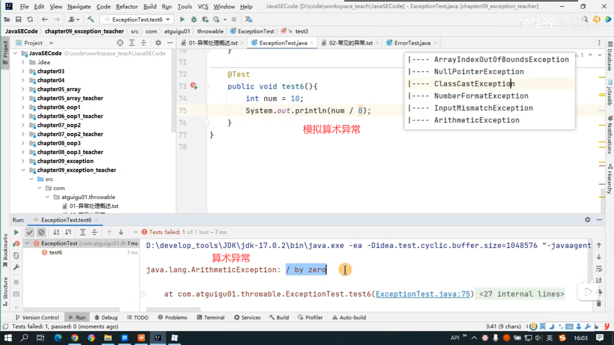Click the run gutter icon beside test6
Screen dimensions: 614x345
click(x=194, y=86)
